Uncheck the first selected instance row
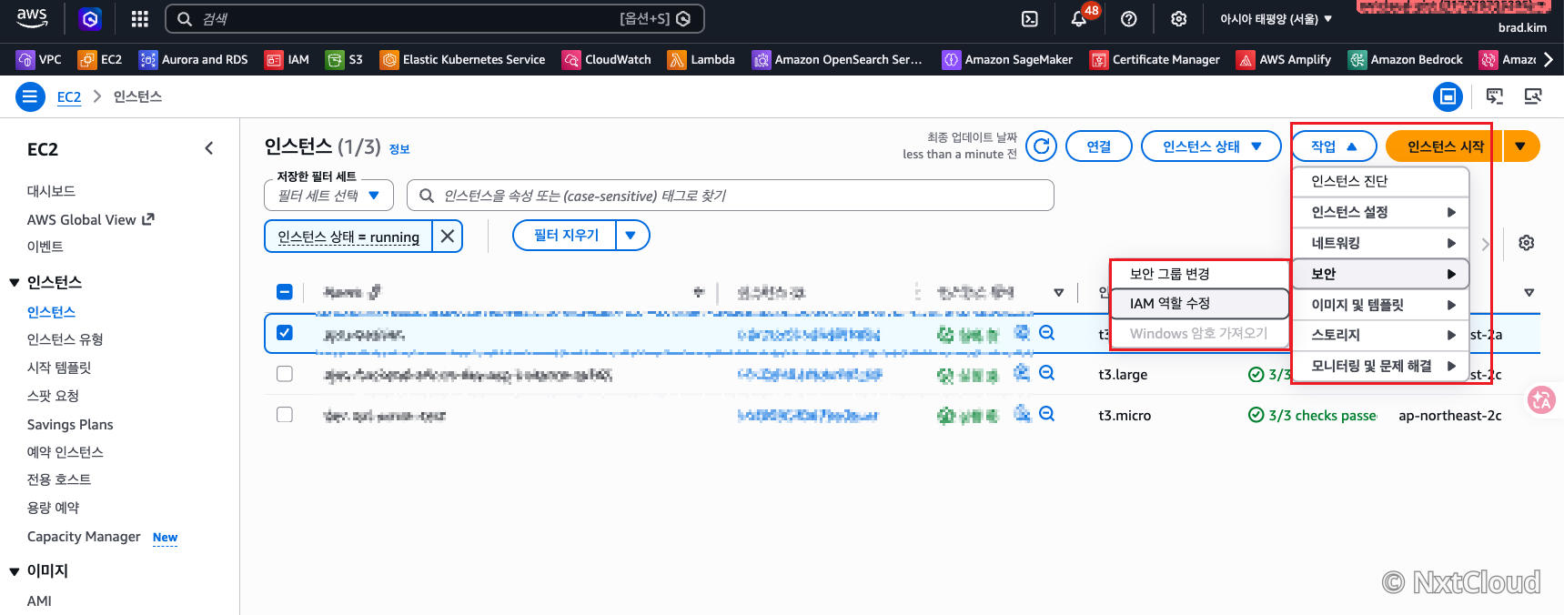This screenshot has width=1564, height=615. (285, 333)
